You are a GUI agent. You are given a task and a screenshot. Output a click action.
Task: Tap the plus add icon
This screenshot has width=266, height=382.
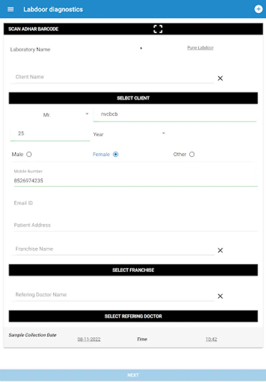coord(258,9)
